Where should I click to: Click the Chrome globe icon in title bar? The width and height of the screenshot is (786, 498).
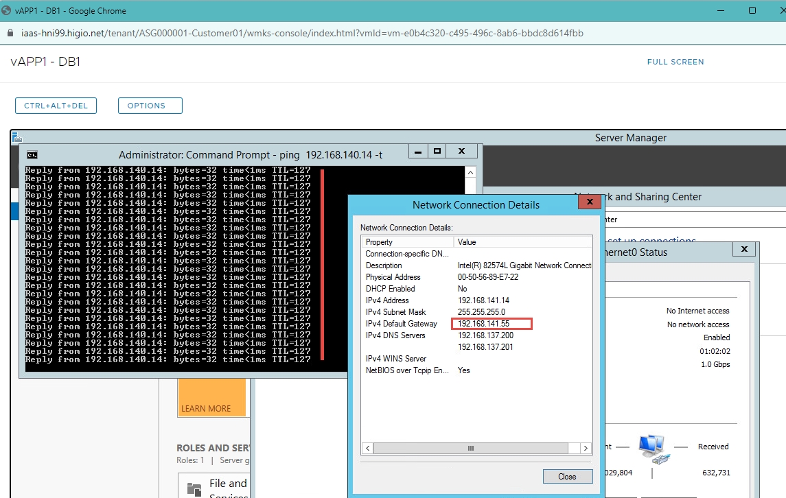(8, 11)
